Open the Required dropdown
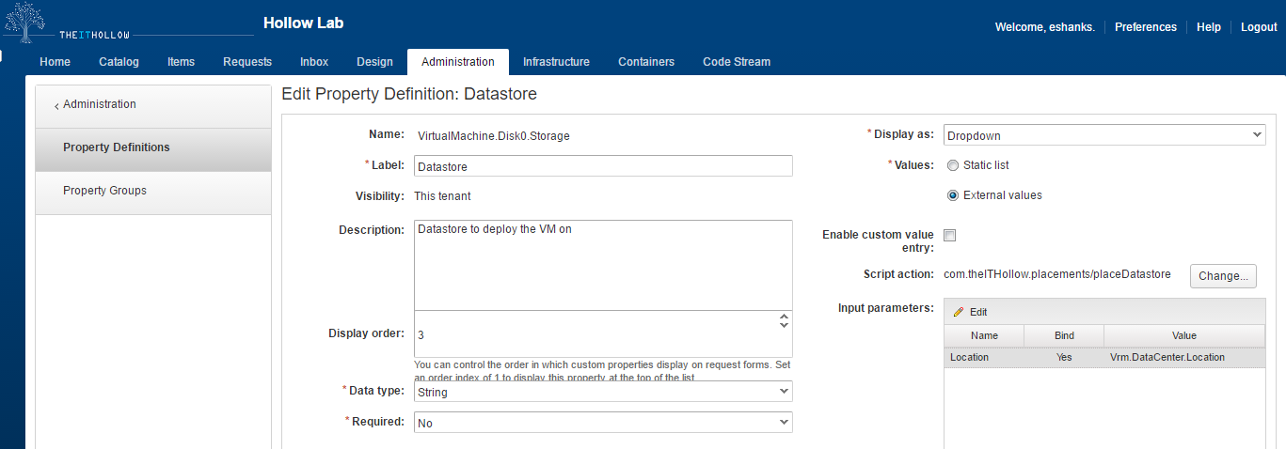This screenshot has width=1286, height=449. [603, 423]
